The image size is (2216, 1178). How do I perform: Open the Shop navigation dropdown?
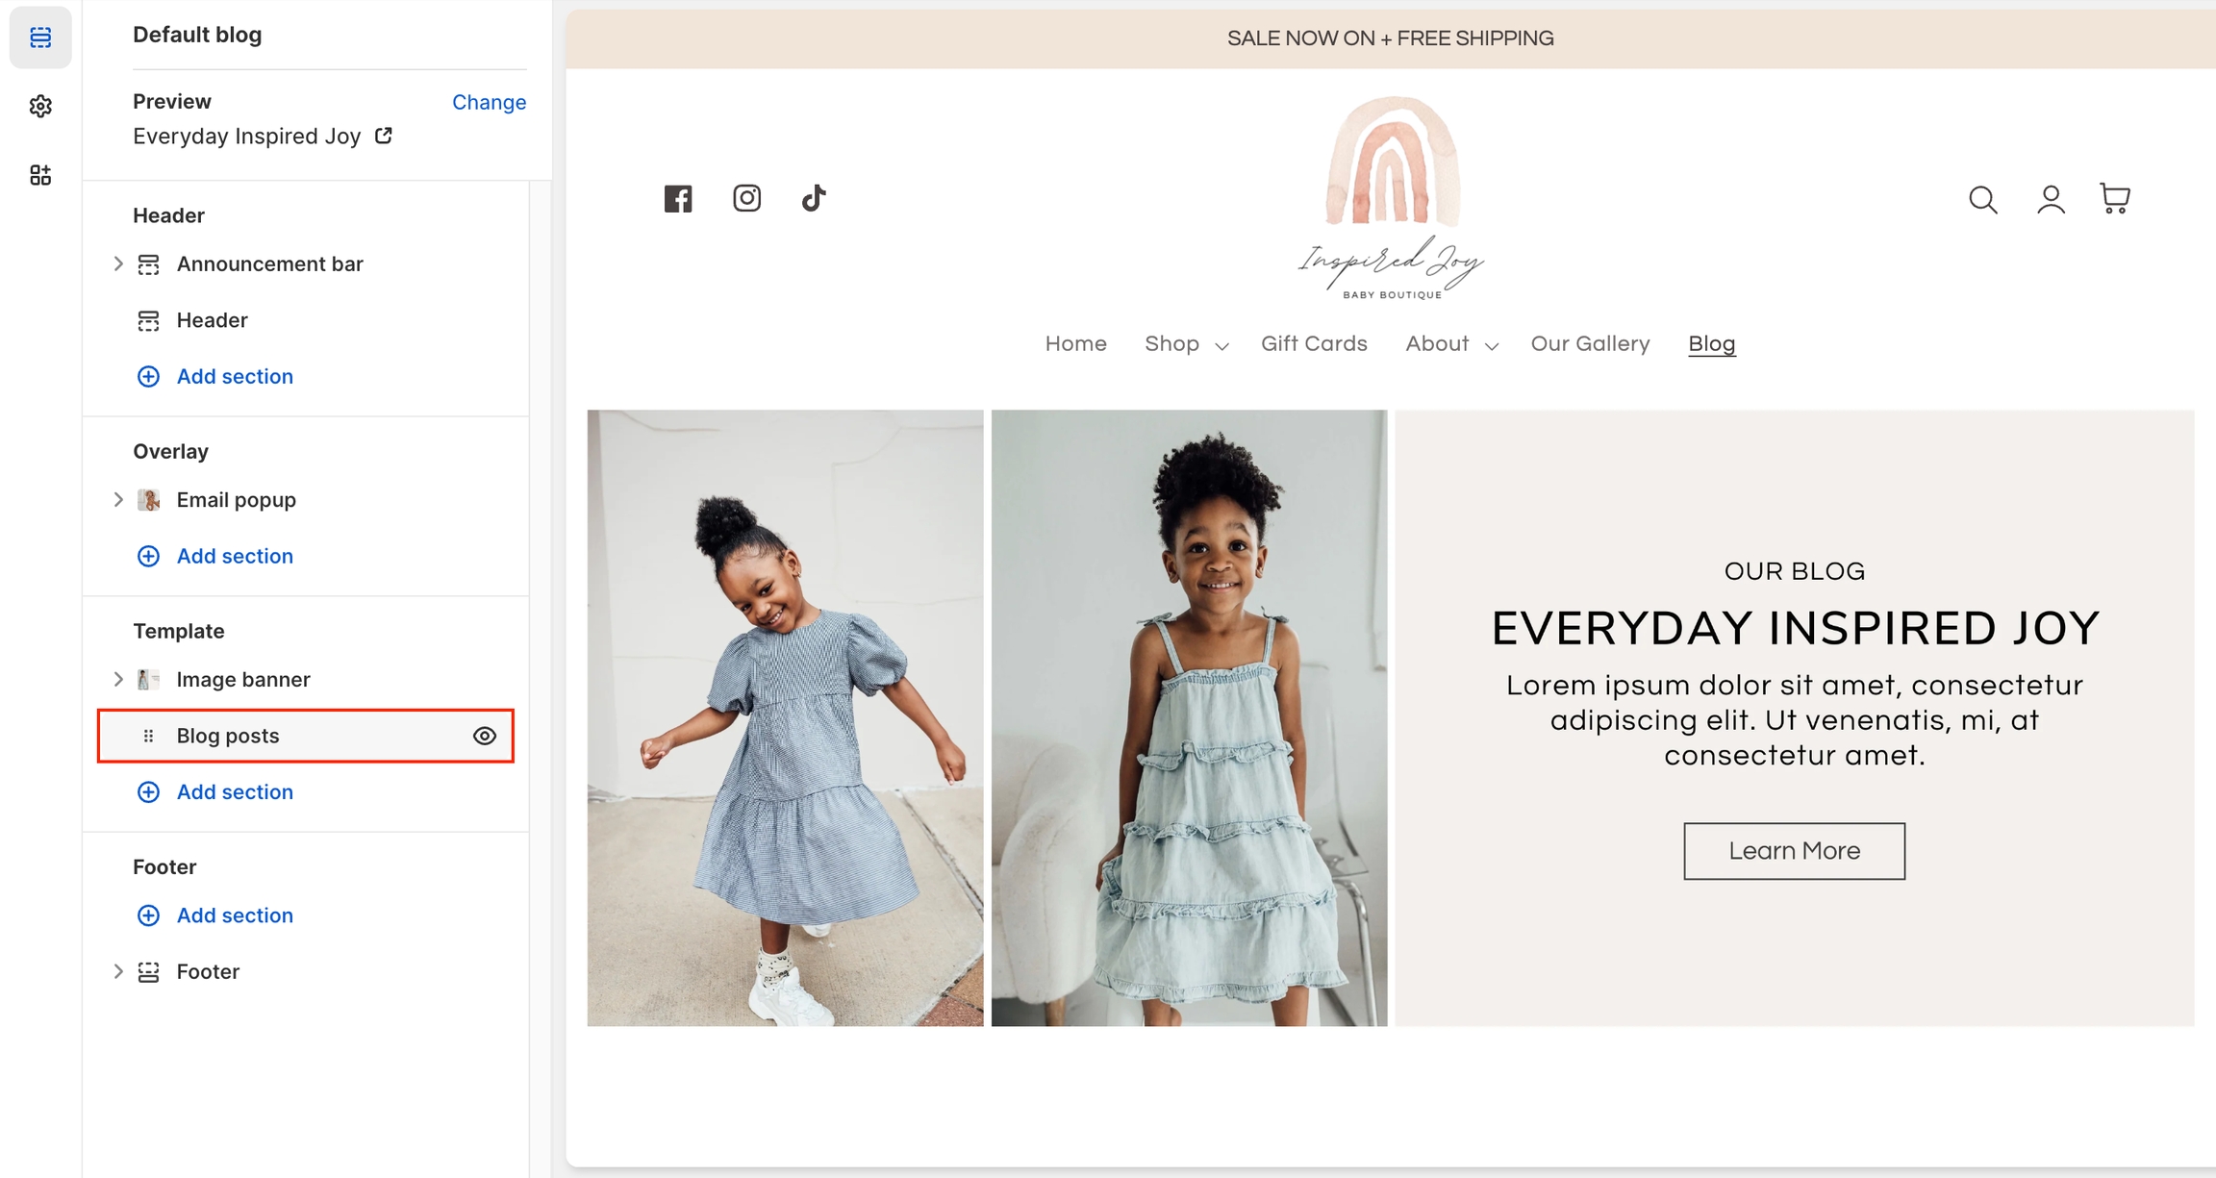(x=1186, y=344)
